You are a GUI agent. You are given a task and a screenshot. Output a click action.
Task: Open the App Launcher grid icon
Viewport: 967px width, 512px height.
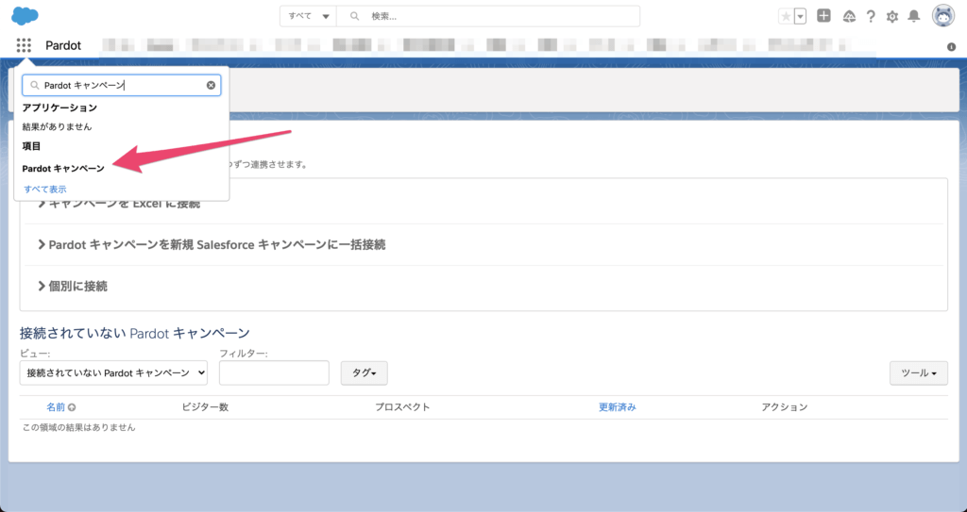(24, 45)
